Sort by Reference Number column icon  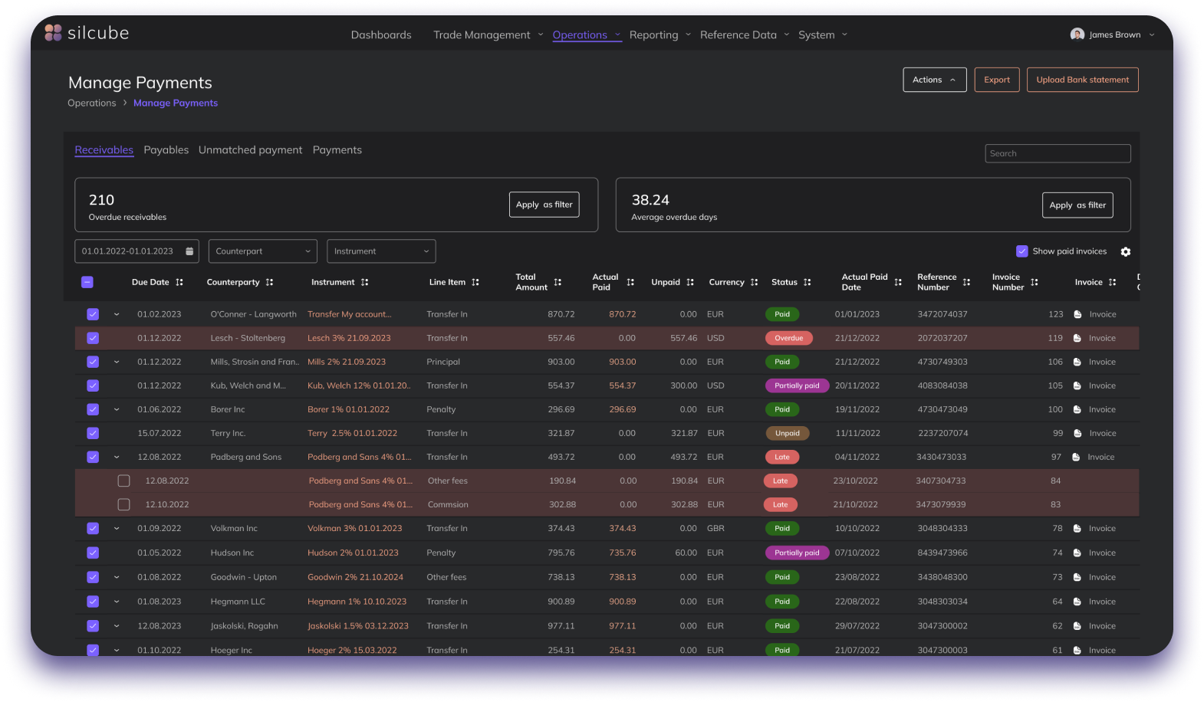point(967,282)
